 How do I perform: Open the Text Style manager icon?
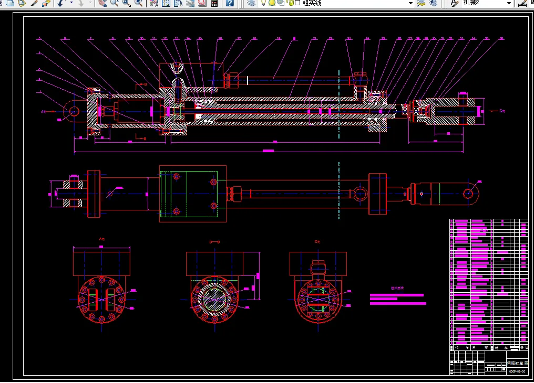[454, 3]
